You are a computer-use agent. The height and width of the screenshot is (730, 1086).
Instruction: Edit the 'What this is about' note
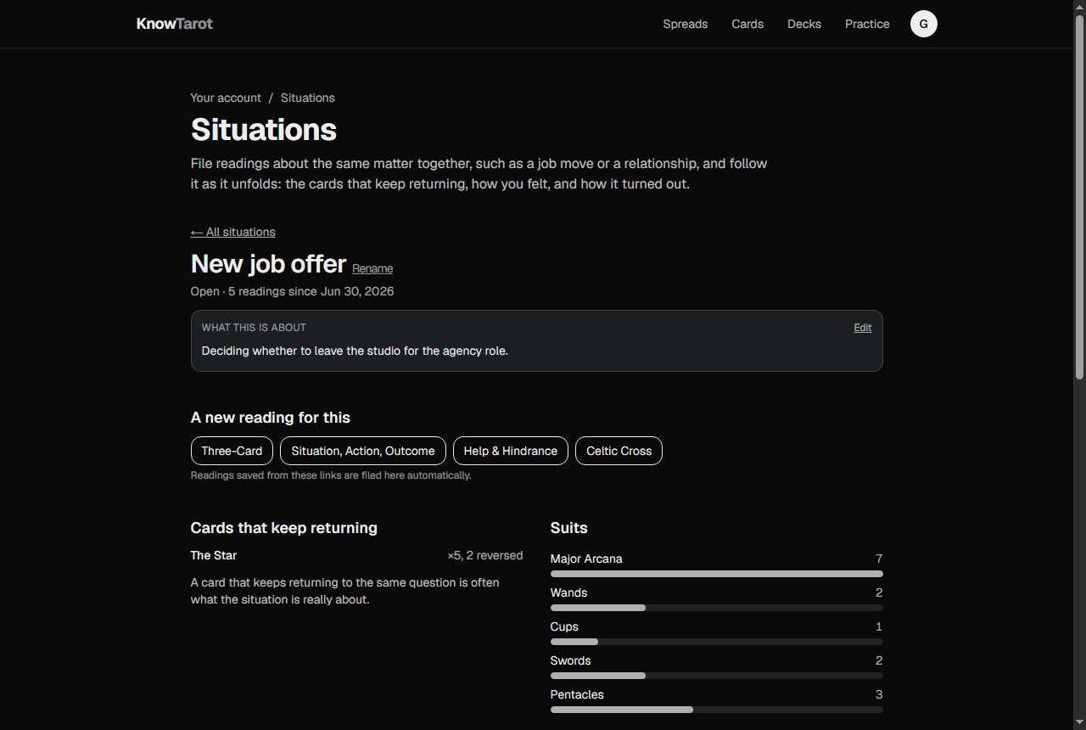(863, 328)
